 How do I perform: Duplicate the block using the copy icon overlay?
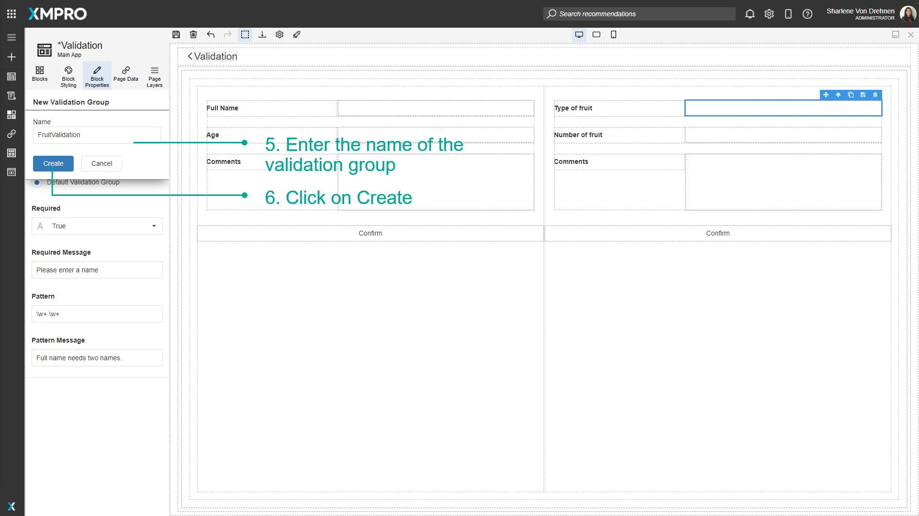[x=851, y=95]
